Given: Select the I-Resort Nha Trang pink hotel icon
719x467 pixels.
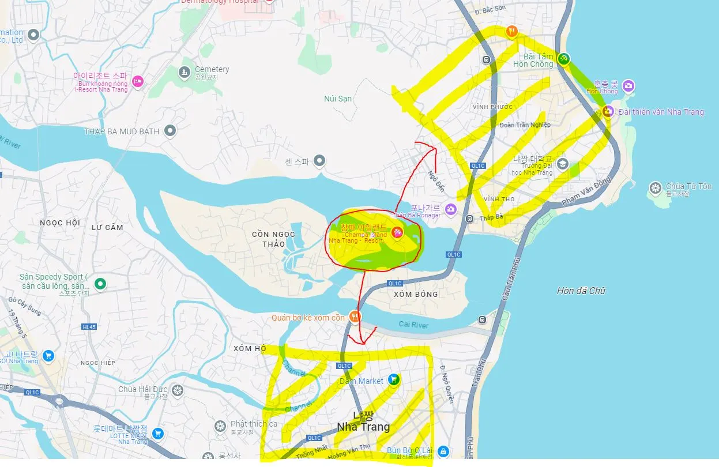Looking at the screenshot, I should tap(137, 81).
